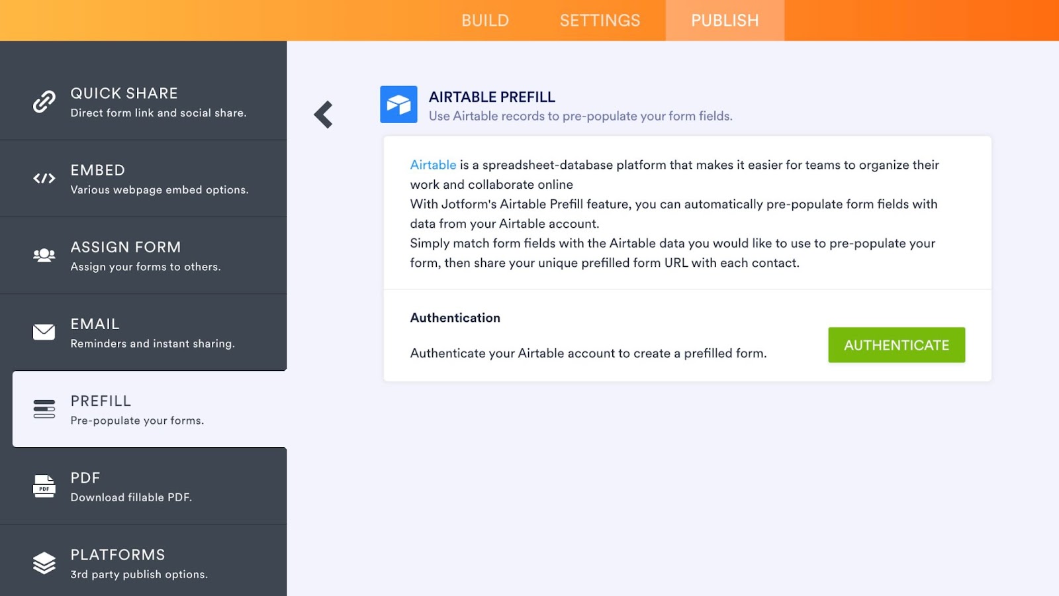1059x596 pixels.
Task: Click 'Assign your forms to others.' text
Action: (x=146, y=267)
